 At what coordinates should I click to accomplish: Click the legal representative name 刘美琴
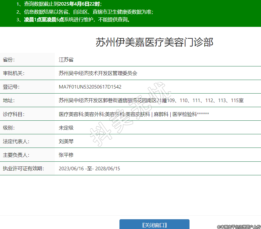tap(66, 141)
